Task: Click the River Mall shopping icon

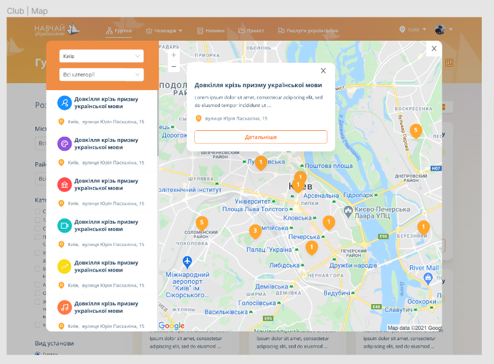Action: click(428, 279)
